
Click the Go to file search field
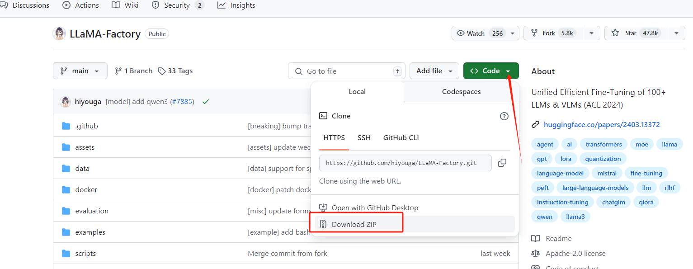click(x=347, y=71)
